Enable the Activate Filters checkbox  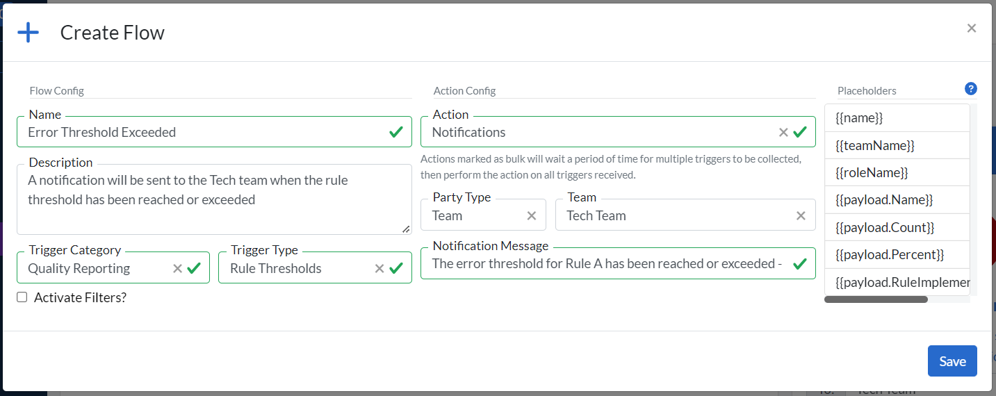(x=22, y=297)
